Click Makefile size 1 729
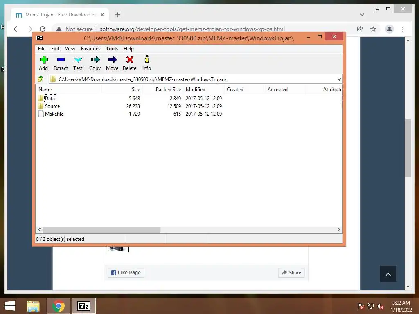 pos(134,114)
